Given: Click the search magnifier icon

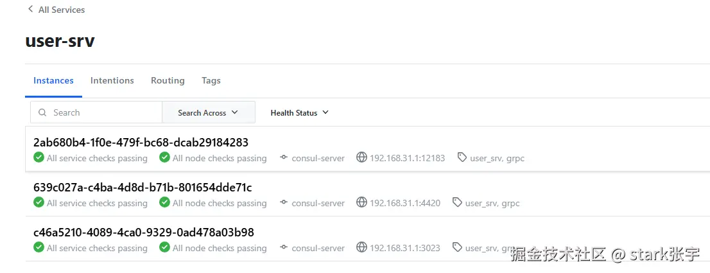Looking at the screenshot, I should pos(42,112).
